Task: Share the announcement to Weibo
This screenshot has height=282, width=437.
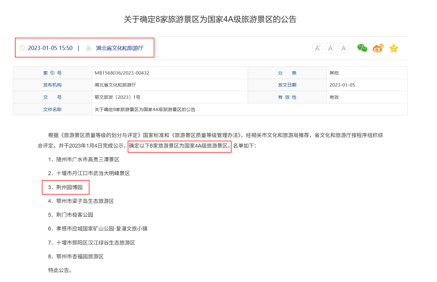Action: (x=378, y=48)
